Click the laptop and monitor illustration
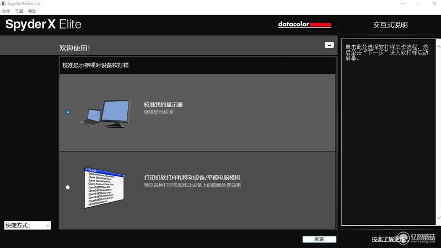441x248 pixels. [x=105, y=114]
